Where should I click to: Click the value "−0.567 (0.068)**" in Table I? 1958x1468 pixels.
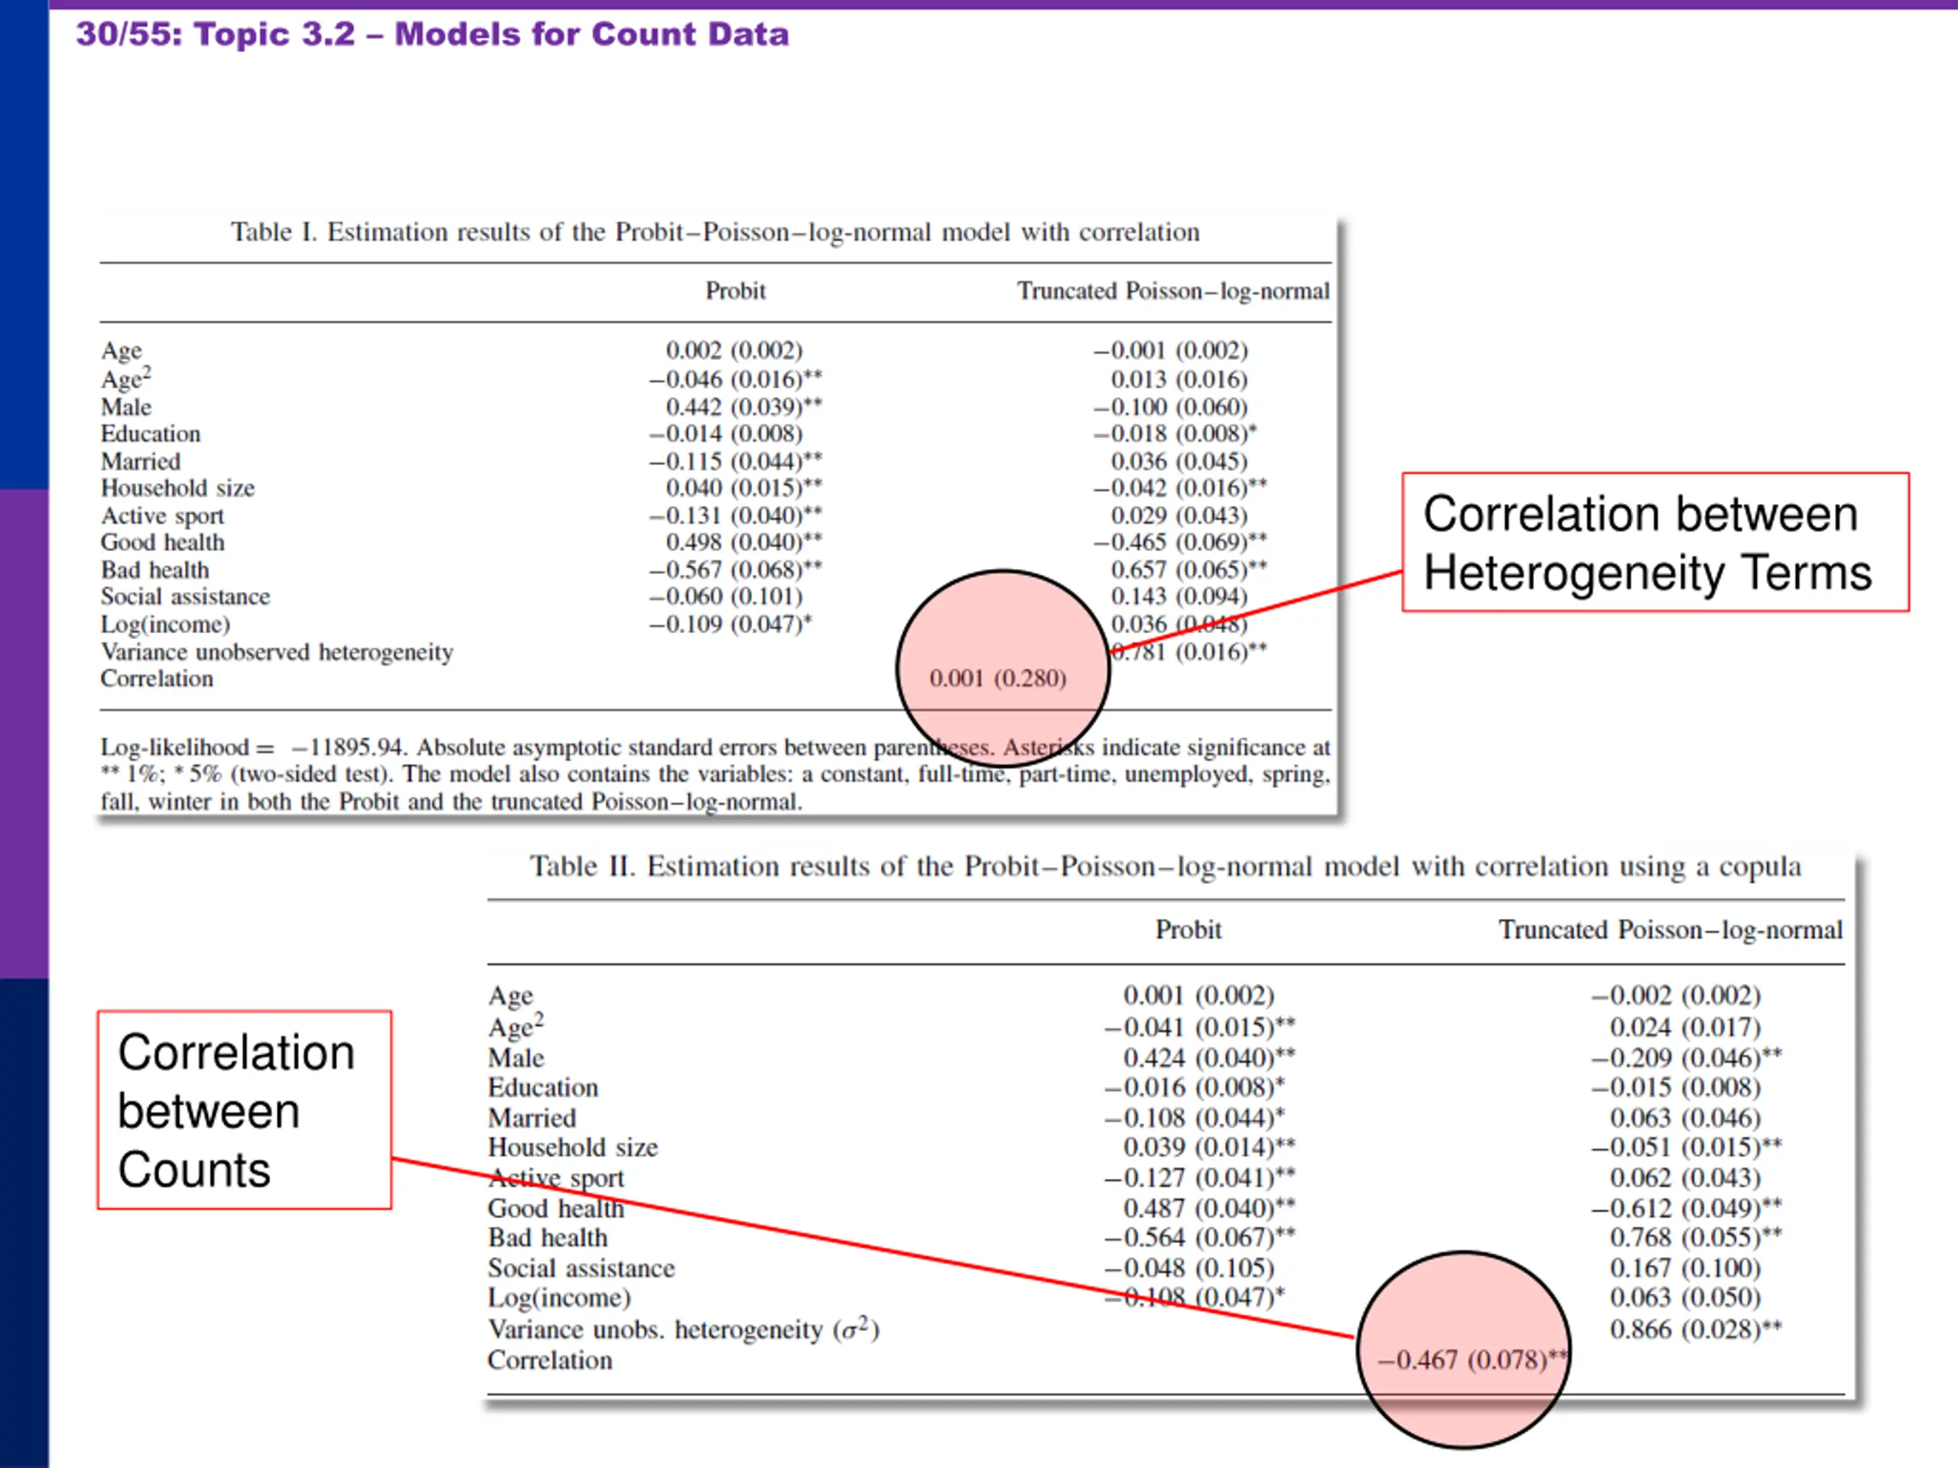point(736,570)
